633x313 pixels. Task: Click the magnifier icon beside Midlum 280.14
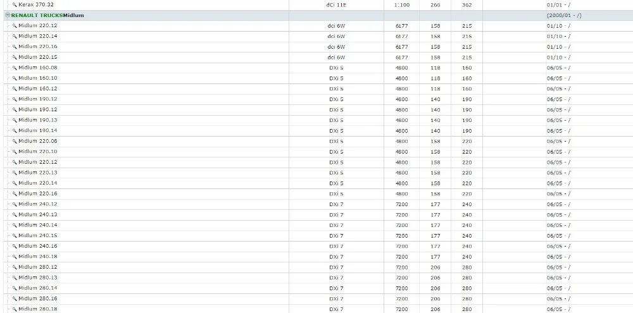pos(15,288)
